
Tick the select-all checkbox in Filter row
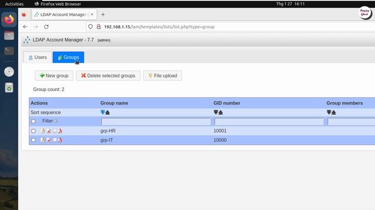33,121
